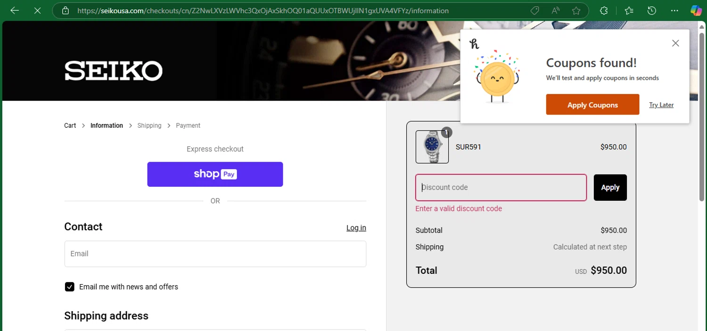Open browser Extensions puzzle icon
Viewport: 707px width, 331px height.
pyautogui.click(x=604, y=10)
